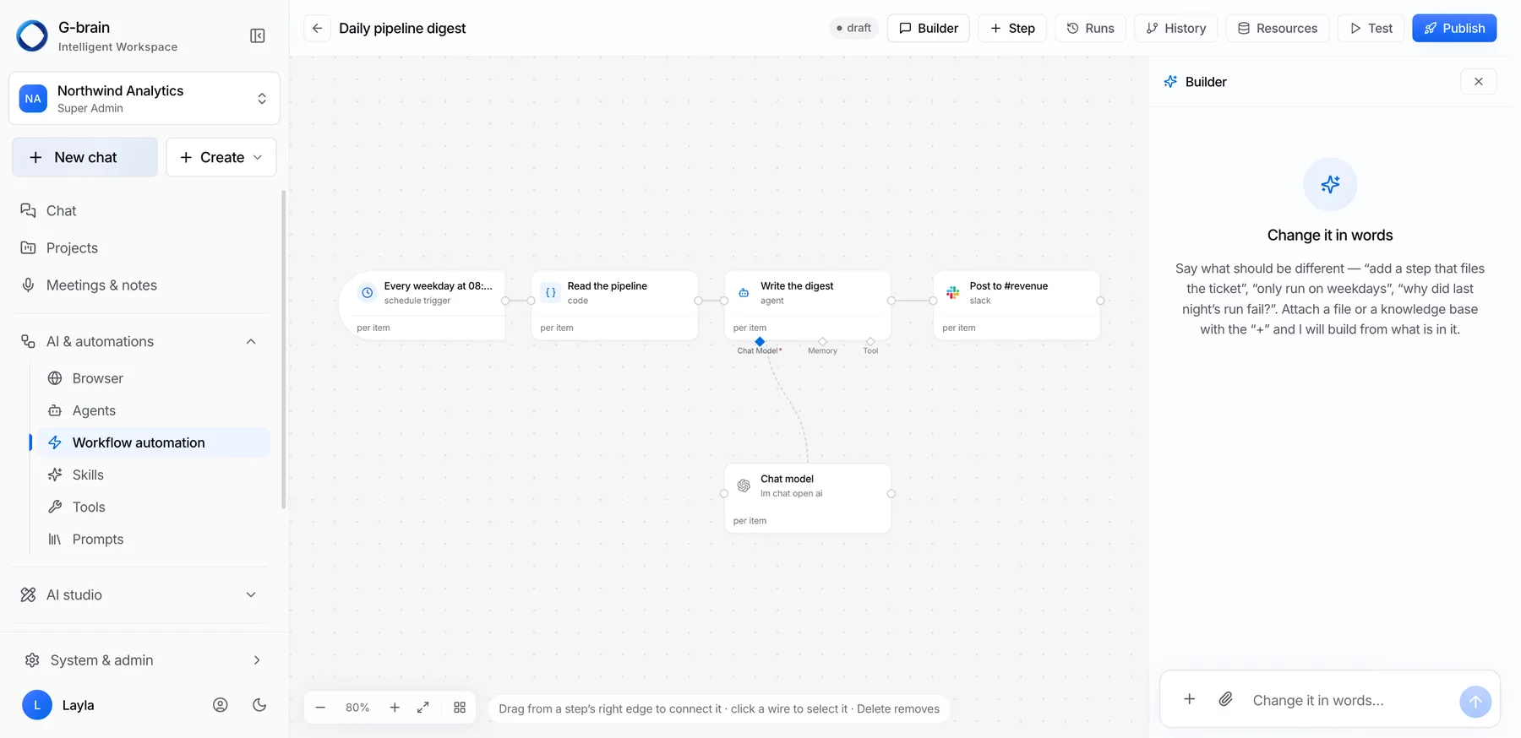Screen dimensions: 1521x738
Task: Open the History view
Action: (1175, 28)
